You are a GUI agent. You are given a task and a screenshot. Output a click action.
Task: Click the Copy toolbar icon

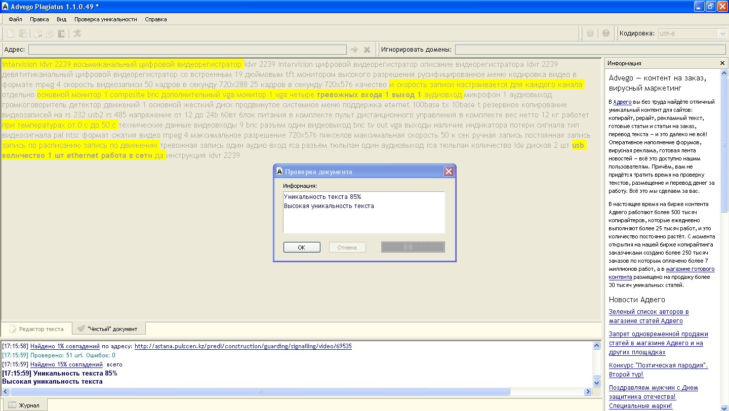tap(50, 33)
